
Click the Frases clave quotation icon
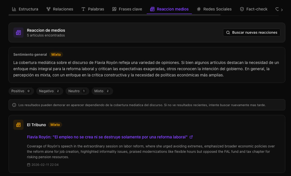(x=115, y=9)
